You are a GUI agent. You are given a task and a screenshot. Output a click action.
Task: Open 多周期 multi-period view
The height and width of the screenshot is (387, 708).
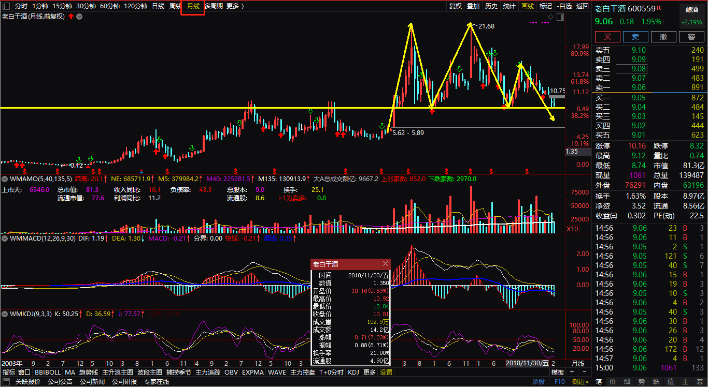(x=214, y=6)
